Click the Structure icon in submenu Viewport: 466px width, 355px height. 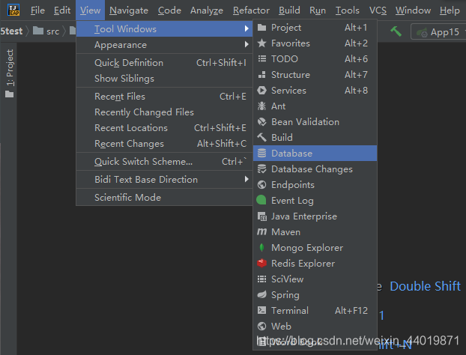(x=261, y=75)
